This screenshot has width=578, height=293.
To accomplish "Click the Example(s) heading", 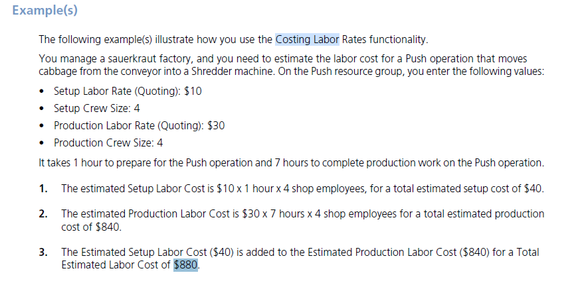I will point(45,10).
